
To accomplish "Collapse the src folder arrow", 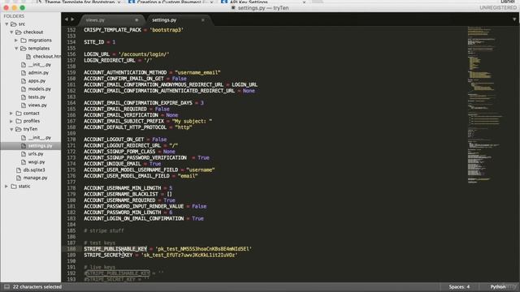I will pos(6,24).
